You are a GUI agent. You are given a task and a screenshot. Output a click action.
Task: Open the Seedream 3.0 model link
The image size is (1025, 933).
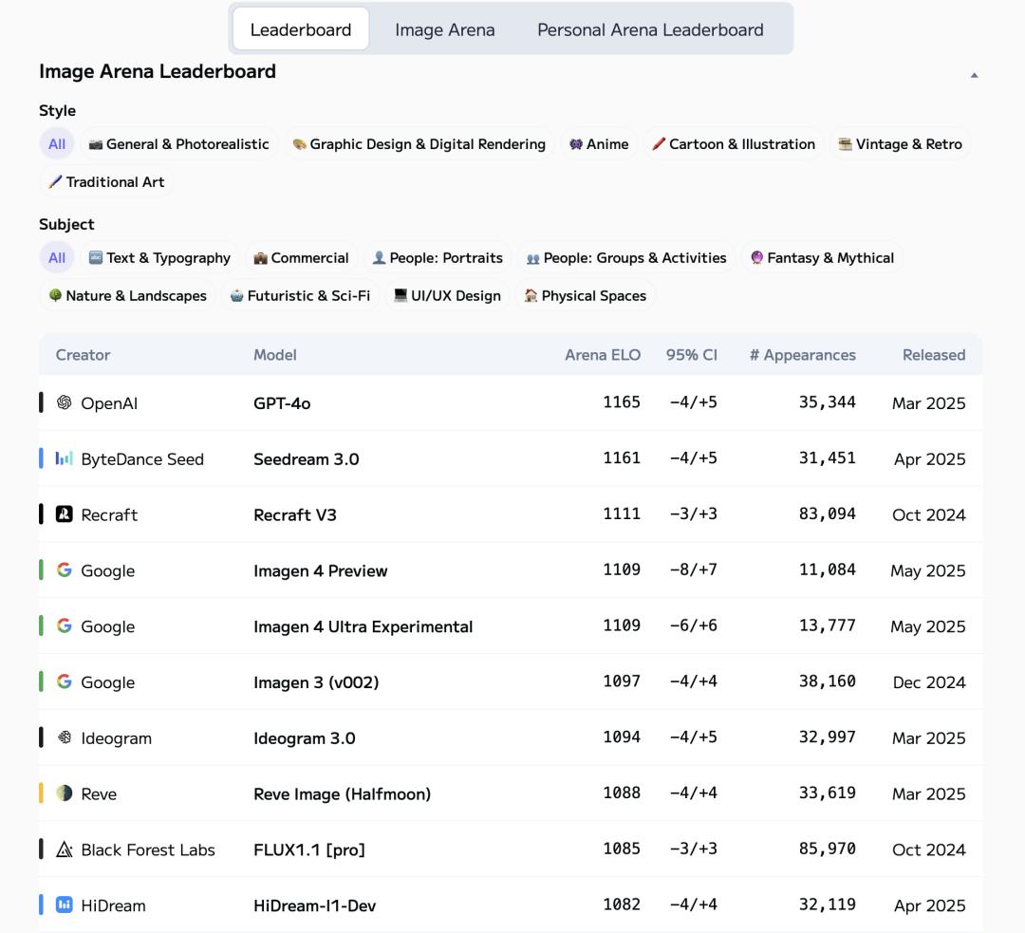coord(306,459)
